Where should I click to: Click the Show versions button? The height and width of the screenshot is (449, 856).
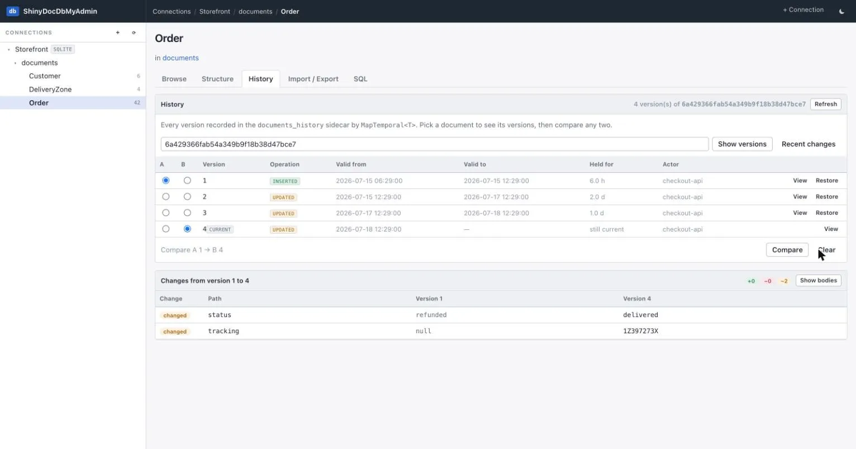742,144
